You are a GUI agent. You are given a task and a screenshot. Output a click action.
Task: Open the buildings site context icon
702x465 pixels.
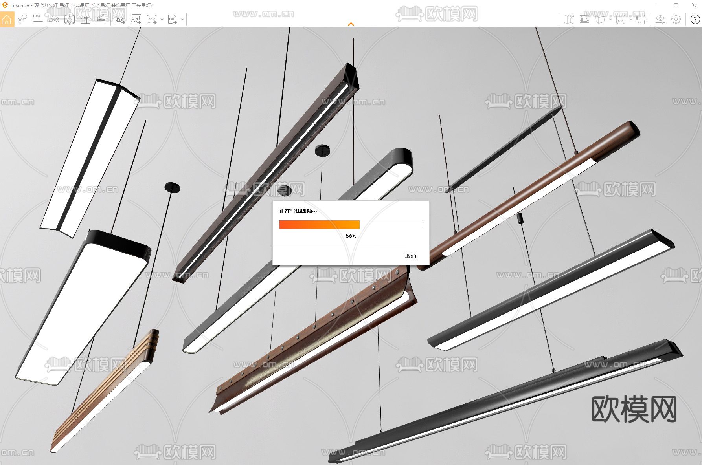tap(85, 19)
